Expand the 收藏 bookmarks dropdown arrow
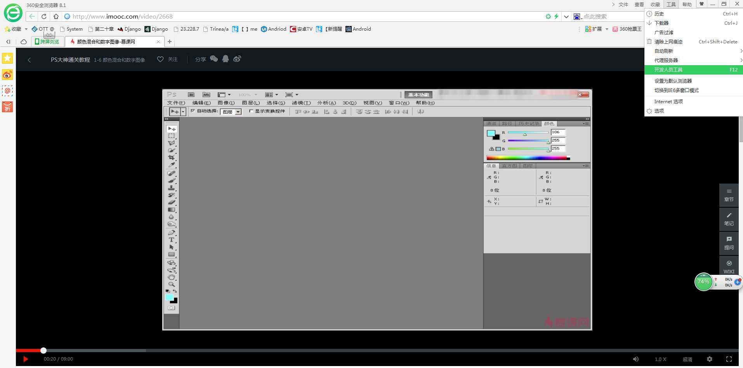This screenshot has height=368, width=743. tap(26, 29)
